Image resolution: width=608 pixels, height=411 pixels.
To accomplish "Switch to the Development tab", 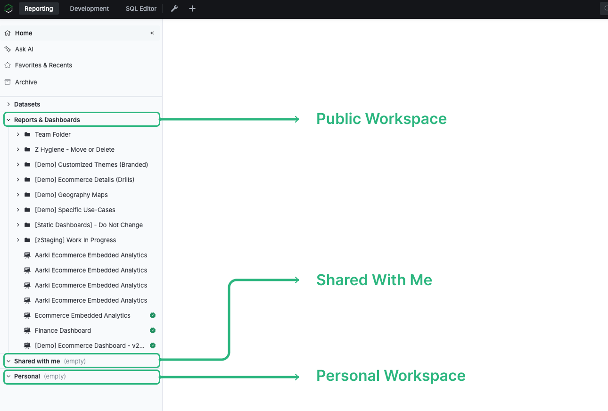I will pos(89,8).
